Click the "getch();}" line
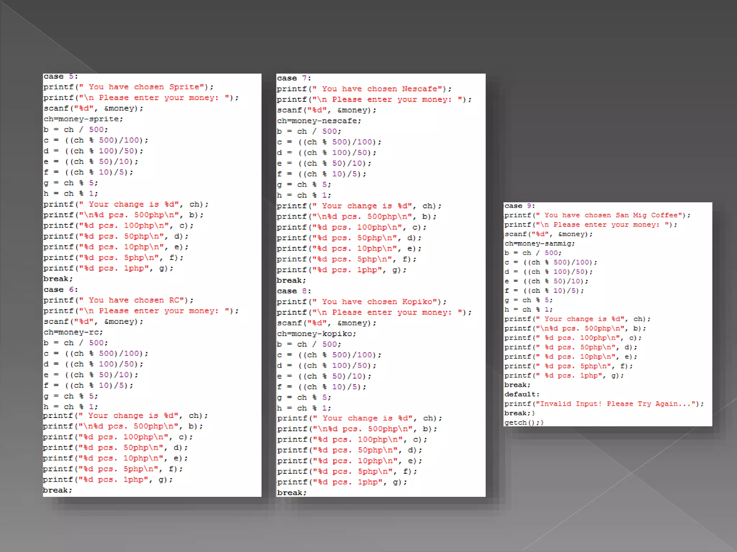737x552 pixels. [x=524, y=423]
